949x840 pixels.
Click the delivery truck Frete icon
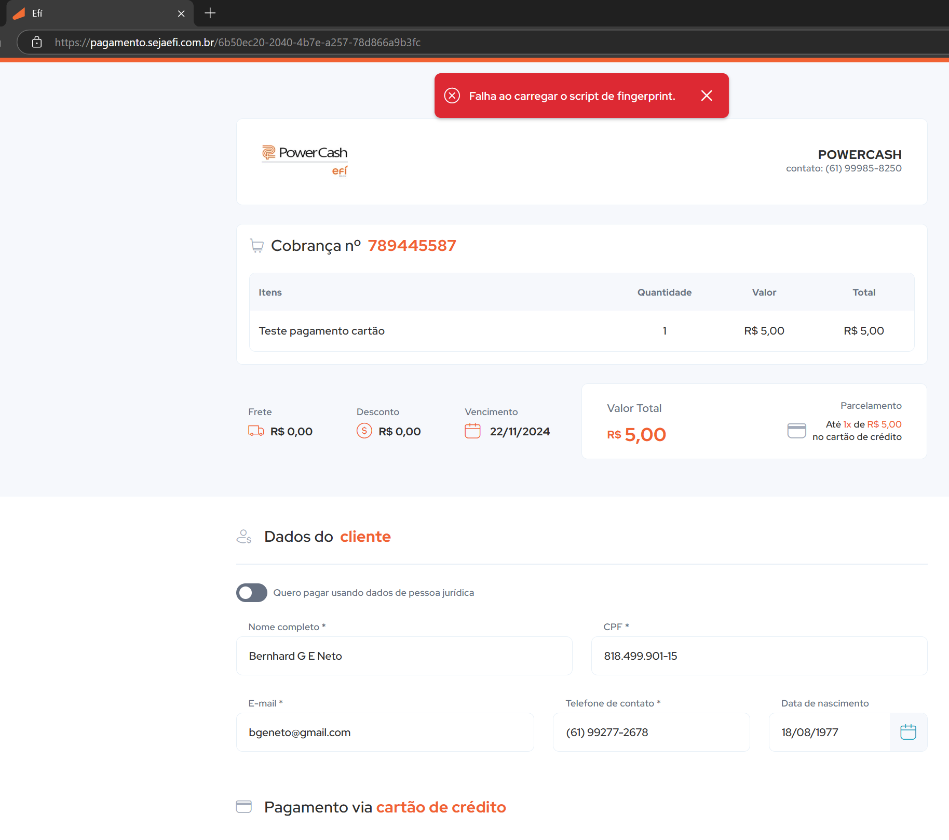(x=256, y=431)
